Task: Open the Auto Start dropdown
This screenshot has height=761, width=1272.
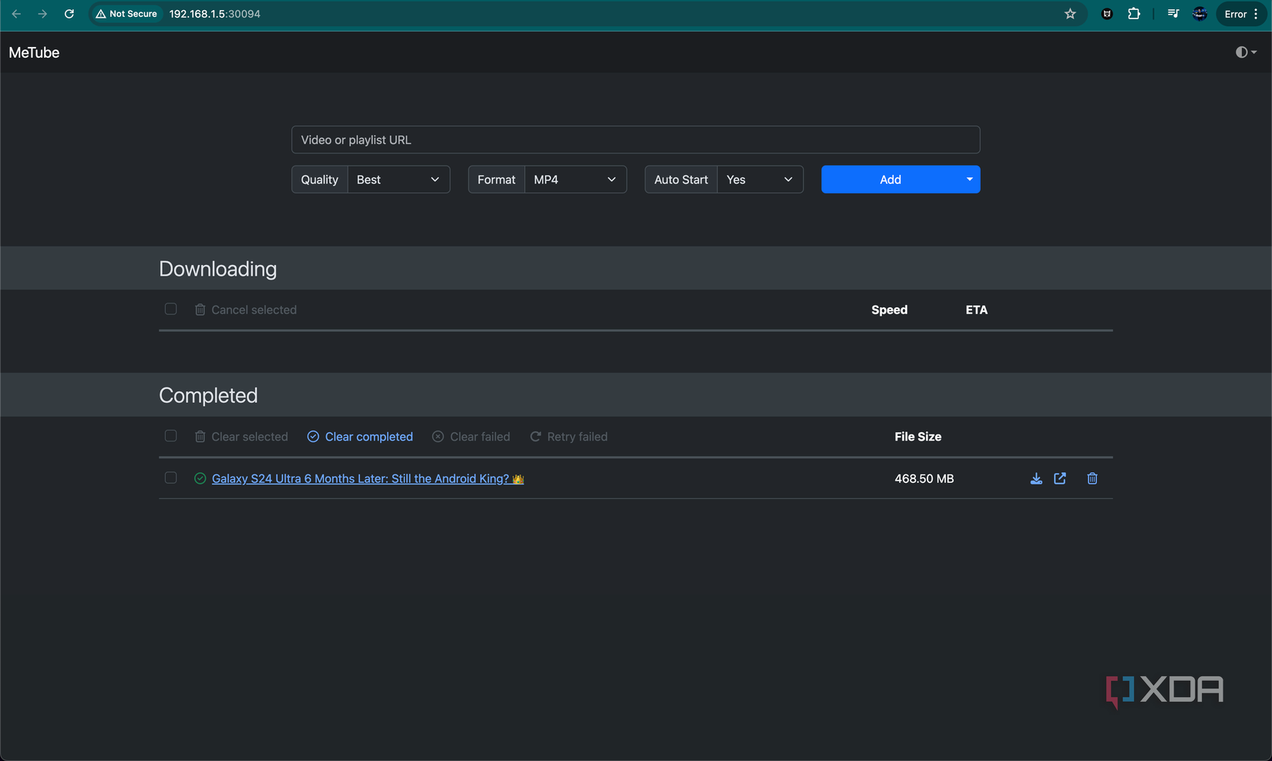Action: (x=759, y=179)
